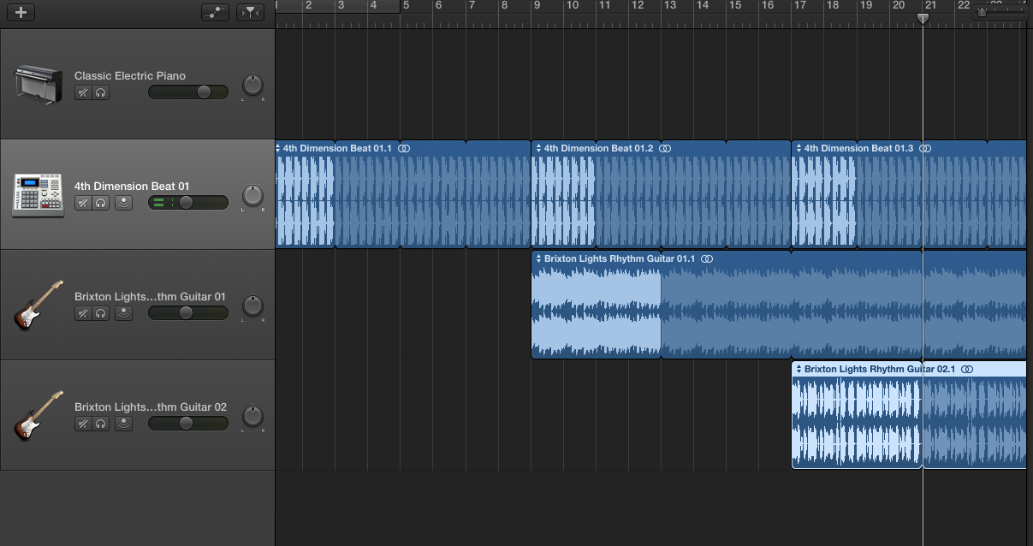The image size is (1033, 546).
Task: Toggle input monitoring on Brixton Lights Guitar 01
Action: click(124, 313)
